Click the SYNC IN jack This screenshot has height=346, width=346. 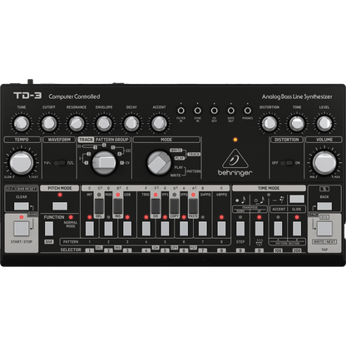(x=197, y=111)
